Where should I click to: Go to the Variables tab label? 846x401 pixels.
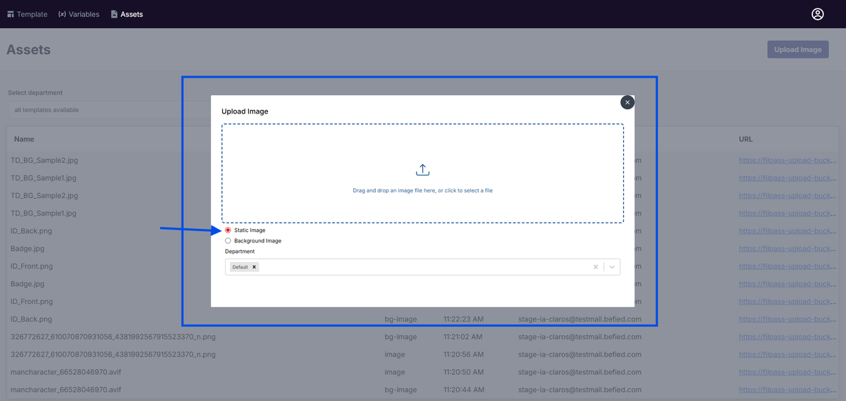pos(84,14)
